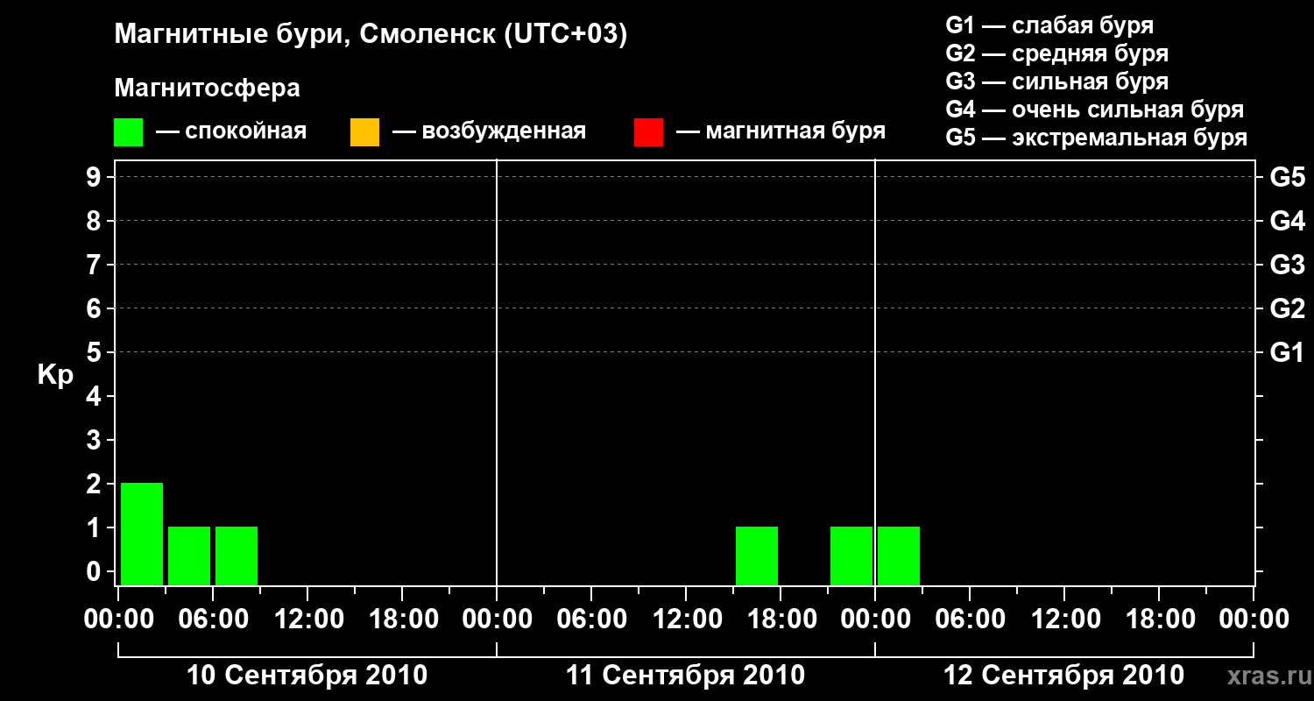Click the red 'магнитная буря' legend swatch
The image size is (1314, 701).
[648, 132]
